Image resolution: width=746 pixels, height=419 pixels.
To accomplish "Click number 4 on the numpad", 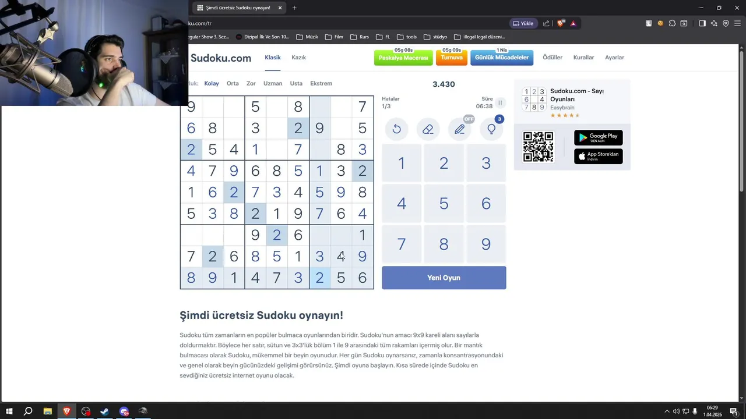I will coord(402,204).
